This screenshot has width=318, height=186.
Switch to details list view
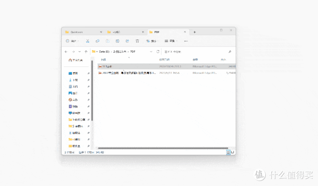[x=228, y=152]
